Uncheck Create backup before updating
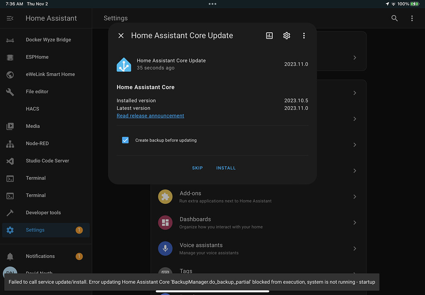425x295 pixels. 125,140
